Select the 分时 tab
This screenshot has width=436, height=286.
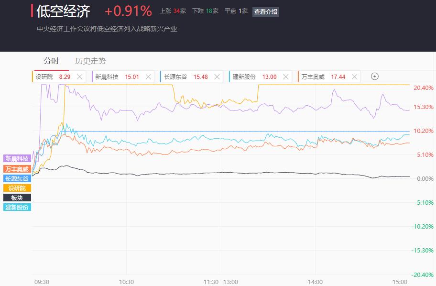[x=52, y=61]
